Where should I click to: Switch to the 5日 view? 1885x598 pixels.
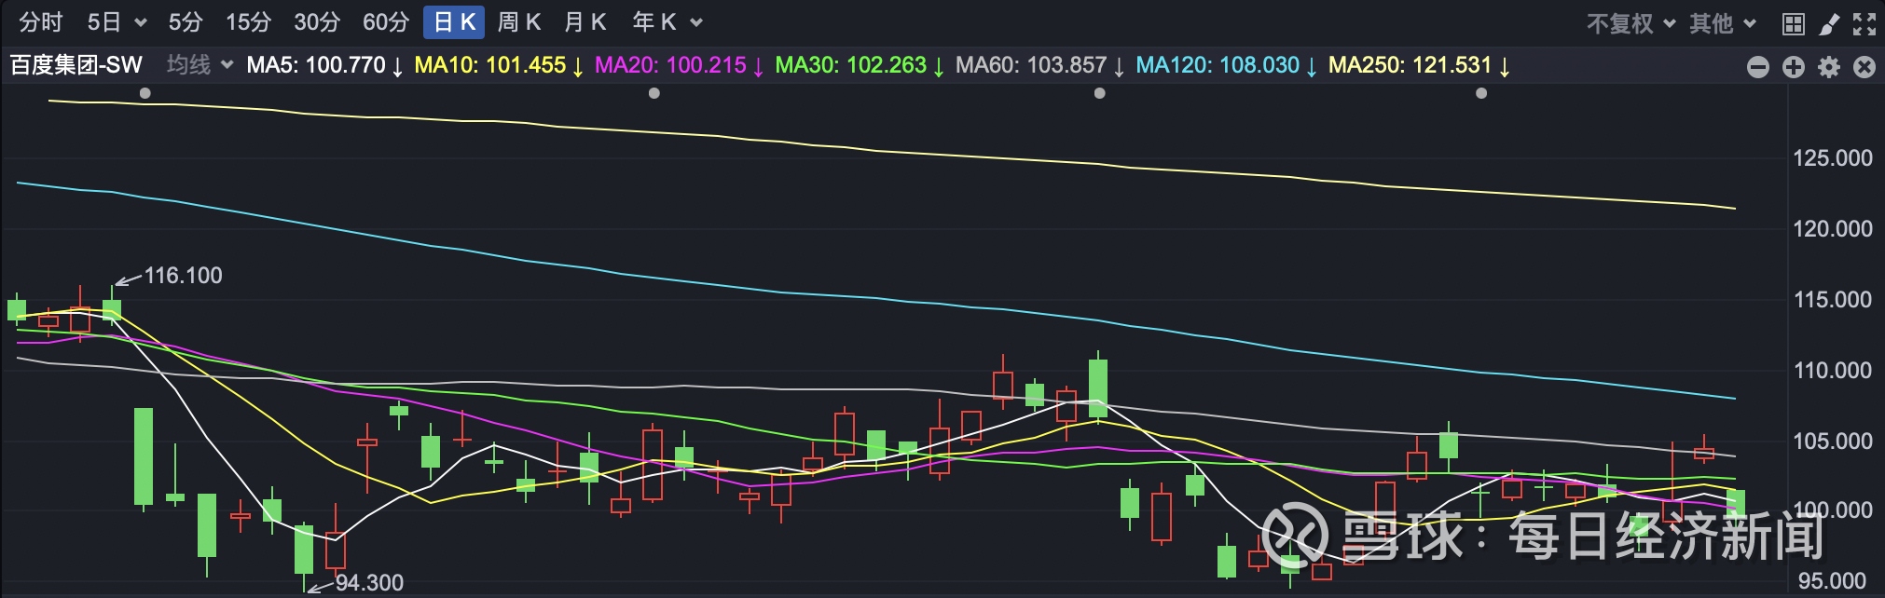[104, 22]
